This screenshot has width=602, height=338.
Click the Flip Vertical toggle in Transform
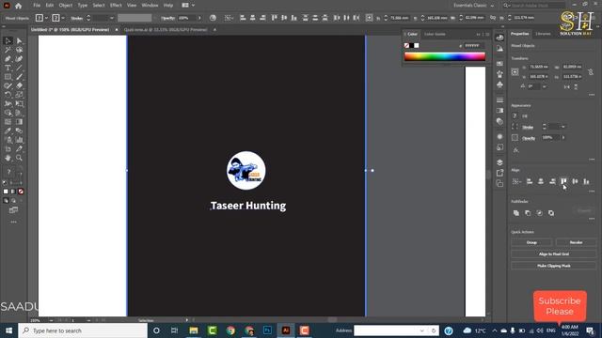(576, 87)
